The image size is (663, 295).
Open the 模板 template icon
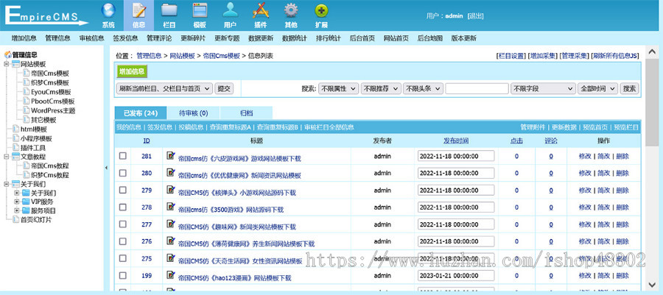(199, 10)
